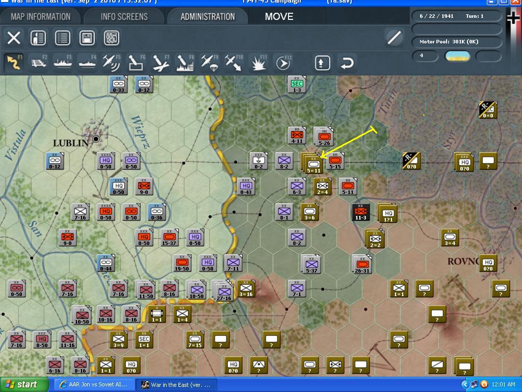Click the orange system tray icon

coord(484,384)
